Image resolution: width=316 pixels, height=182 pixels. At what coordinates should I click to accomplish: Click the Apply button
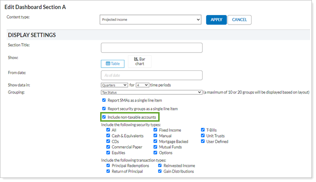tap(216, 20)
